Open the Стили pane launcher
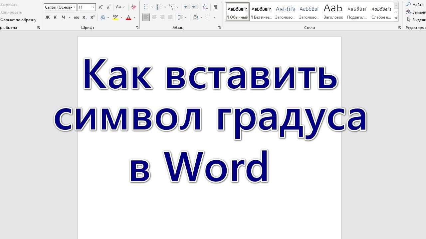This screenshot has width=426, height=239. (400, 28)
